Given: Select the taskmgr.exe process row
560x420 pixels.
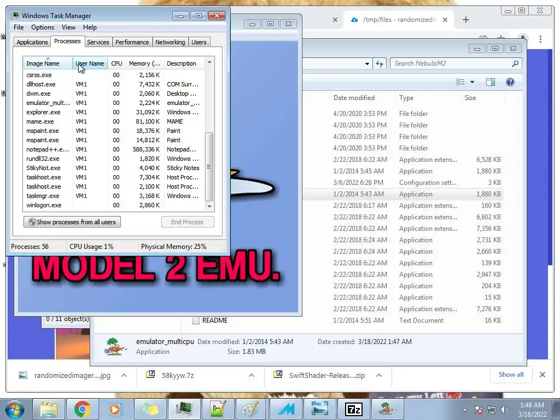Looking at the screenshot, I should [x=114, y=196].
